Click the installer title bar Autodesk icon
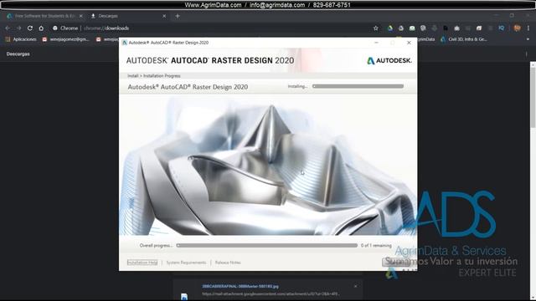 [125, 43]
